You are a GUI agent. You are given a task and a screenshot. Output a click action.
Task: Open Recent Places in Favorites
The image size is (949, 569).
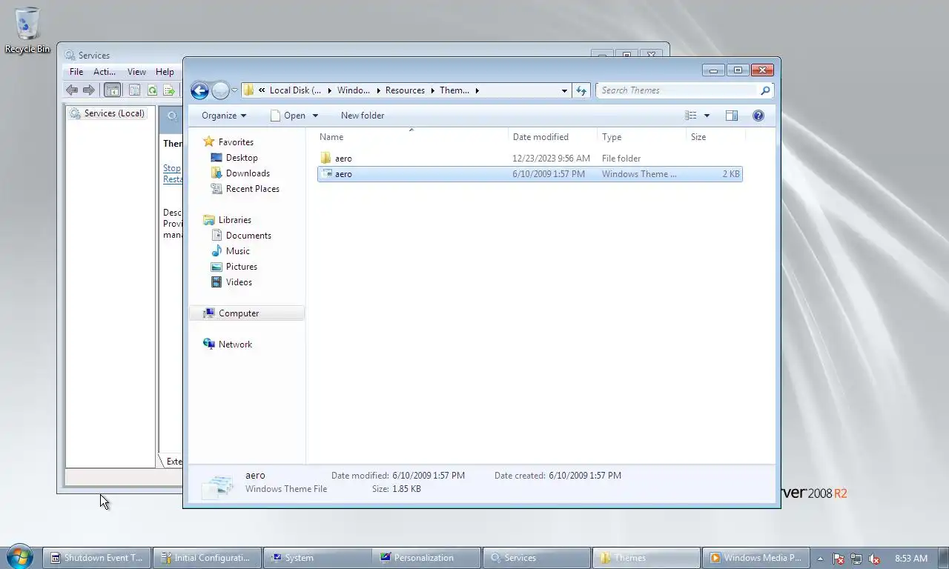252,189
